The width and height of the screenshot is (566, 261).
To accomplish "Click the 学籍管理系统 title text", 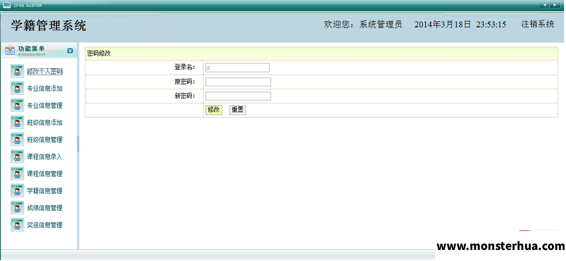I will [48, 26].
